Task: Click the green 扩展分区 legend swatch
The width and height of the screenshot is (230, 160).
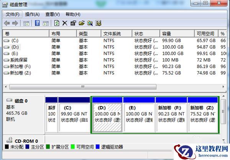Action: point(48,147)
